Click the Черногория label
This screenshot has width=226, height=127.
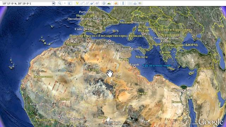pyautogui.click(x=170, y=35)
